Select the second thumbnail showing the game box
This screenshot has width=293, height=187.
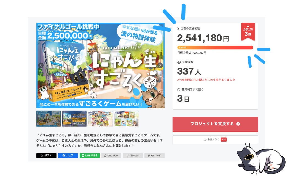click(74, 119)
